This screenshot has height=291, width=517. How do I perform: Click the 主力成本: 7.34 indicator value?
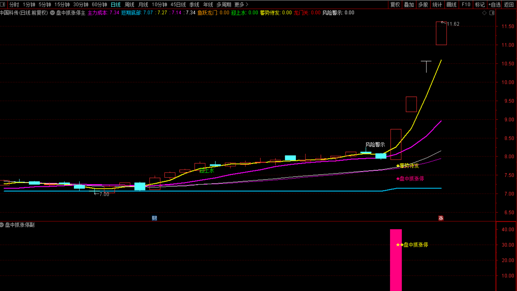pos(104,13)
